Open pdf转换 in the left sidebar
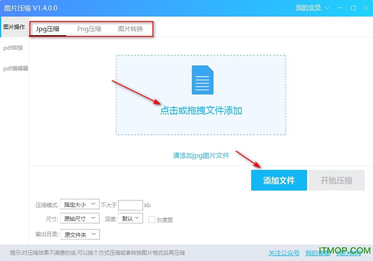Image resolution: width=373 pixels, height=261 pixels. (x=13, y=48)
